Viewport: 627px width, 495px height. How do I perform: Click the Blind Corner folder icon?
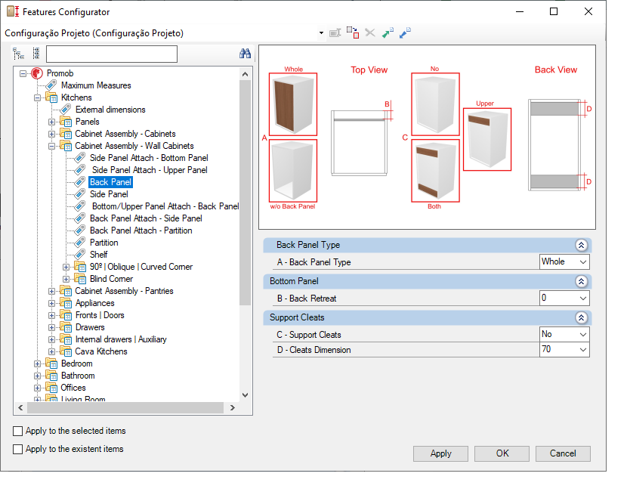pos(80,279)
